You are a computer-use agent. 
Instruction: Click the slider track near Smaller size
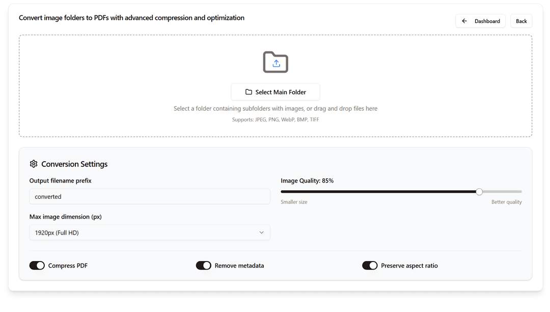point(295,192)
